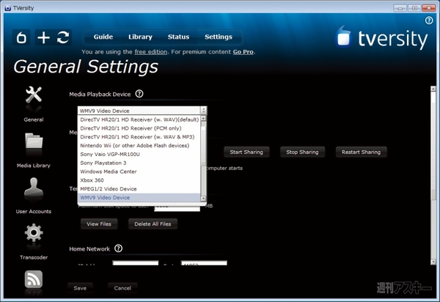The width and height of the screenshot is (440, 302).
Task: Click dropdown list scroll-up arrow
Action: coord(204,118)
